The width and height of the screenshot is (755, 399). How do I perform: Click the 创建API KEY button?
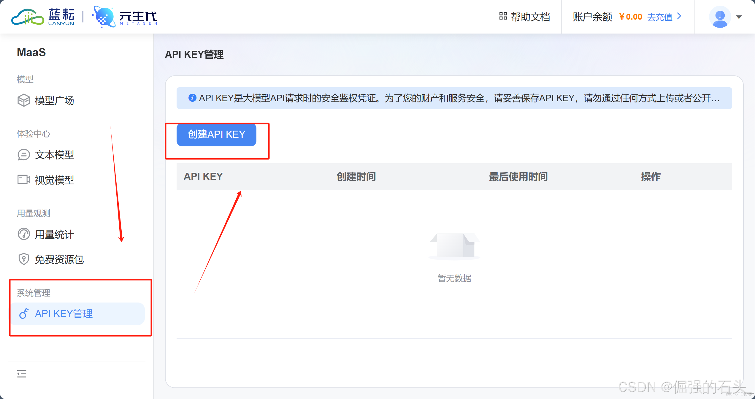[x=216, y=134]
